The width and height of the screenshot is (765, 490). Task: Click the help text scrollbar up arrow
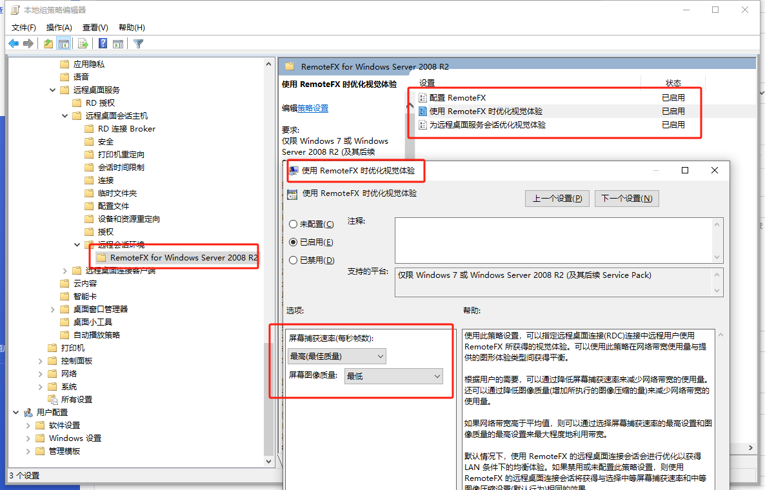[x=721, y=335]
